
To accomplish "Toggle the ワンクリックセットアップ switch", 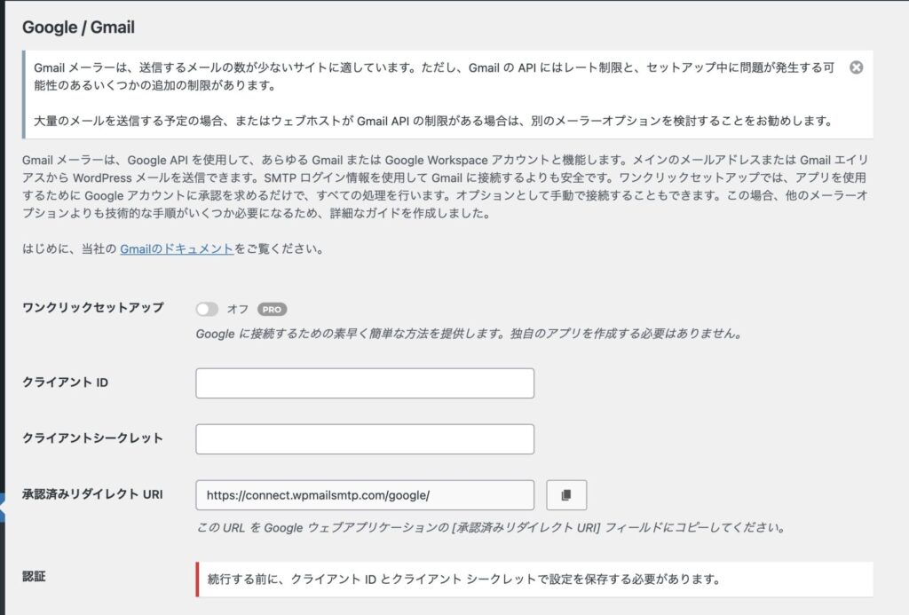I will 207,309.
